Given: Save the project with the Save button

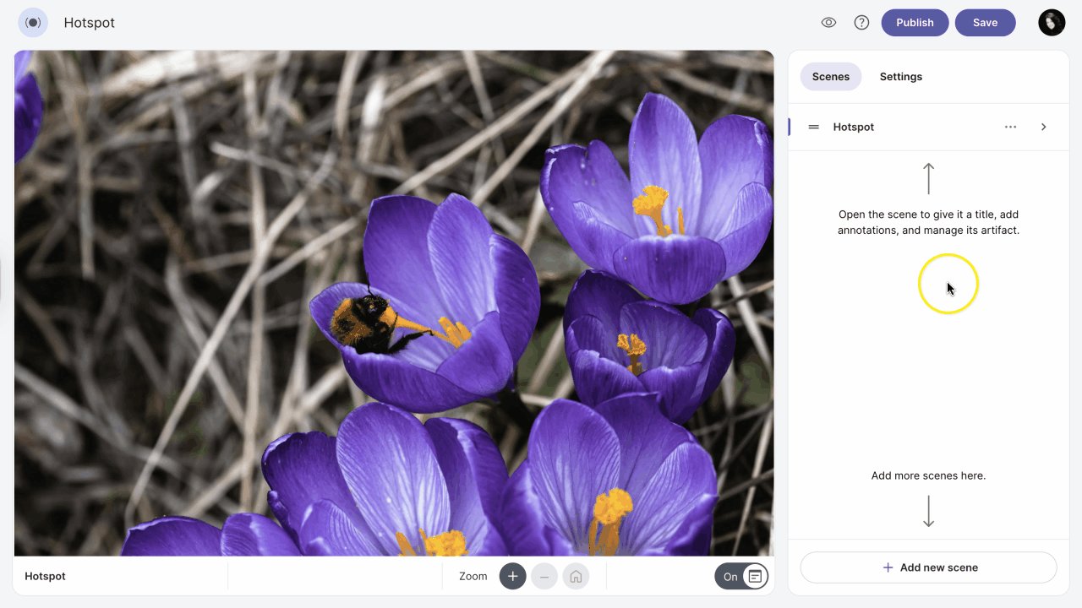Looking at the screenshot, I should tap(985, 23).
